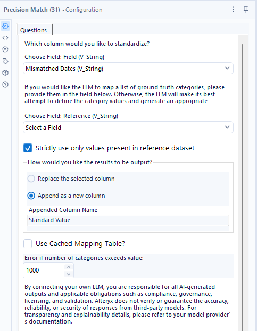The width and height of the screenshot is (257, 331).
Task: Click the cube package icon in sidebar
Action: (5, 73)
